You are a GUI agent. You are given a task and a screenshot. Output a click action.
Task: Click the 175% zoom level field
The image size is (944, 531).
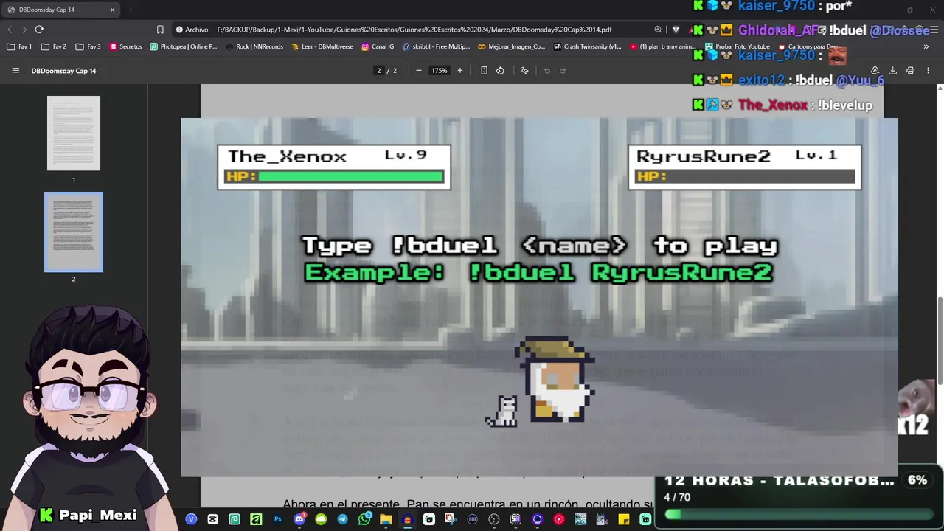pos(439,71)
